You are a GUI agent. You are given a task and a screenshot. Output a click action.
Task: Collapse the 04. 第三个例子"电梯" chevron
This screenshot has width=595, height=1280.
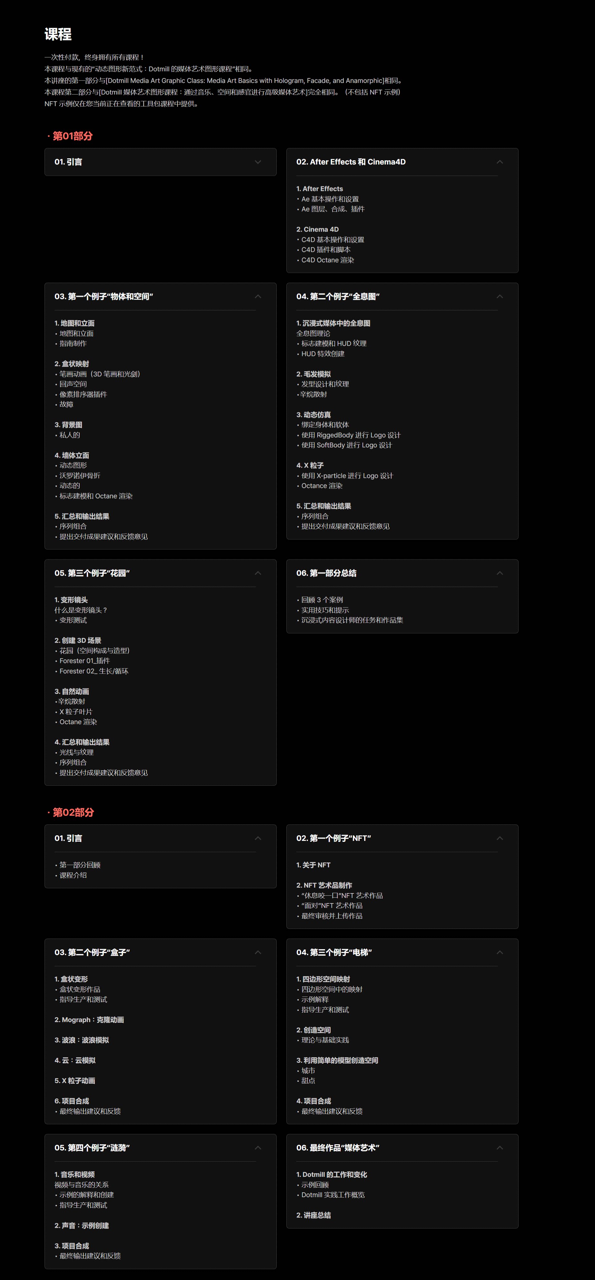click(x=500, y=952)
